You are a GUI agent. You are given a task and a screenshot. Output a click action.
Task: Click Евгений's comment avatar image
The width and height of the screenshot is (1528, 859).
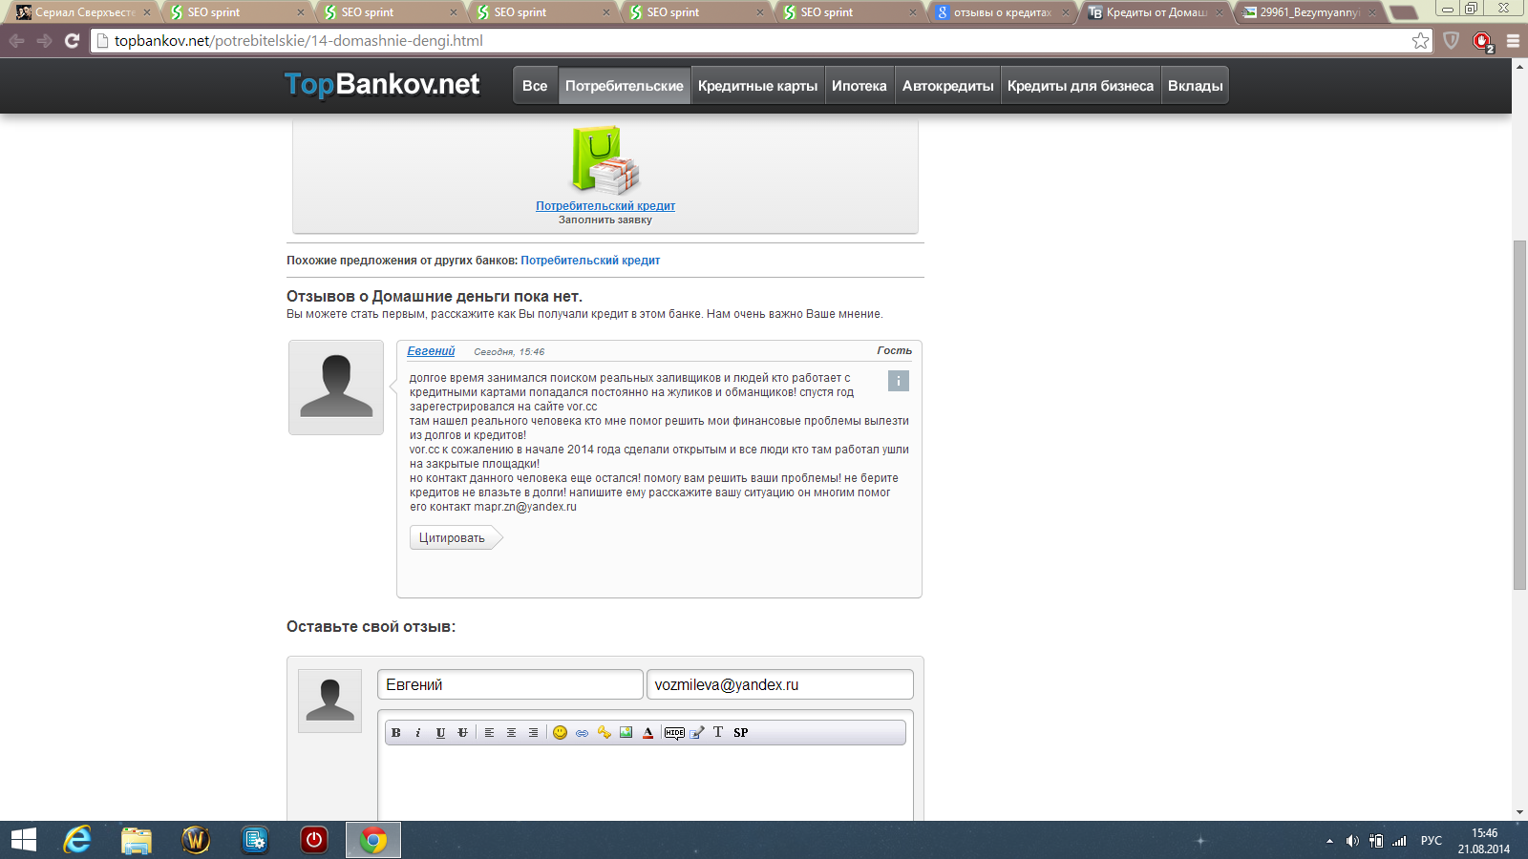[336, 388]
